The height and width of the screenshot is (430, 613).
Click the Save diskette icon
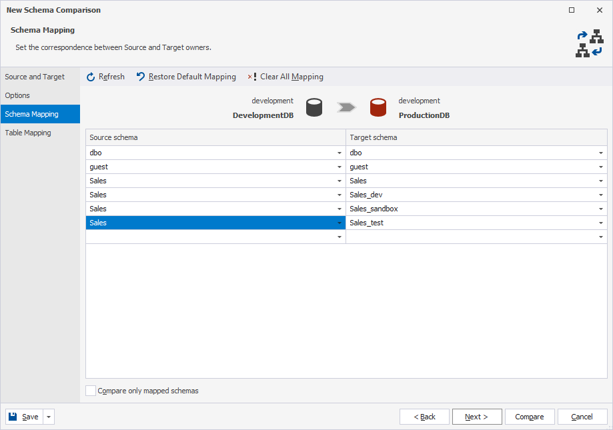coord(13,416)
